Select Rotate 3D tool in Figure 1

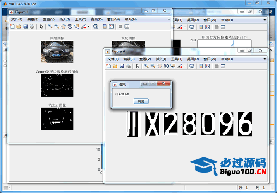70,27
